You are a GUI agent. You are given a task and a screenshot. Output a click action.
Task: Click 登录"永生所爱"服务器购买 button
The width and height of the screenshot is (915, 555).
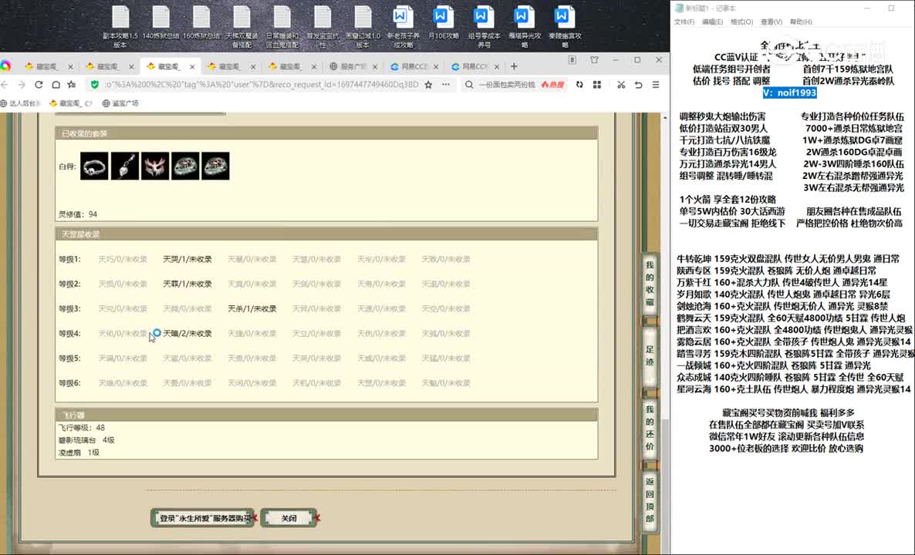pyautogui.click(x=203, y=518)
